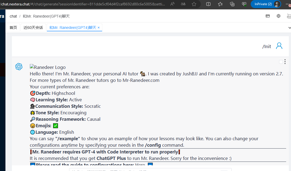Screen dimensions: 291x171
Task: Open the browser Favorites list
Action: [x=220, y=4]
